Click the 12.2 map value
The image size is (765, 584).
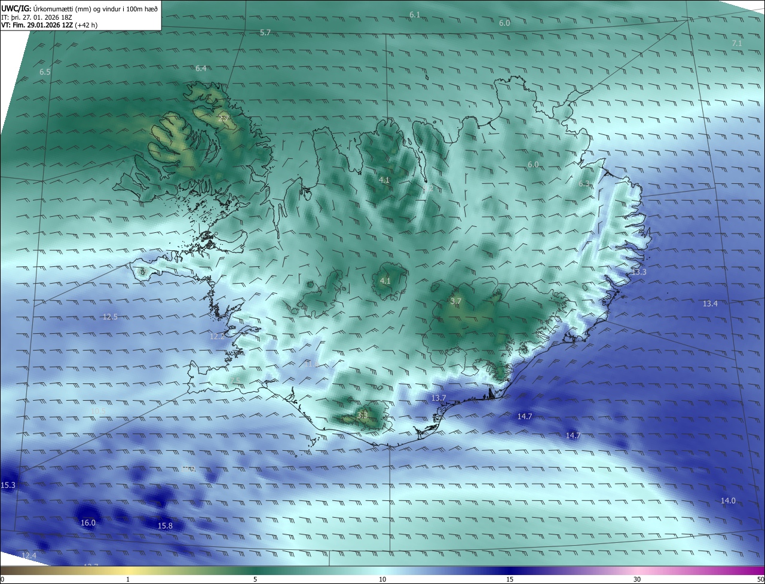click(217, 336)
